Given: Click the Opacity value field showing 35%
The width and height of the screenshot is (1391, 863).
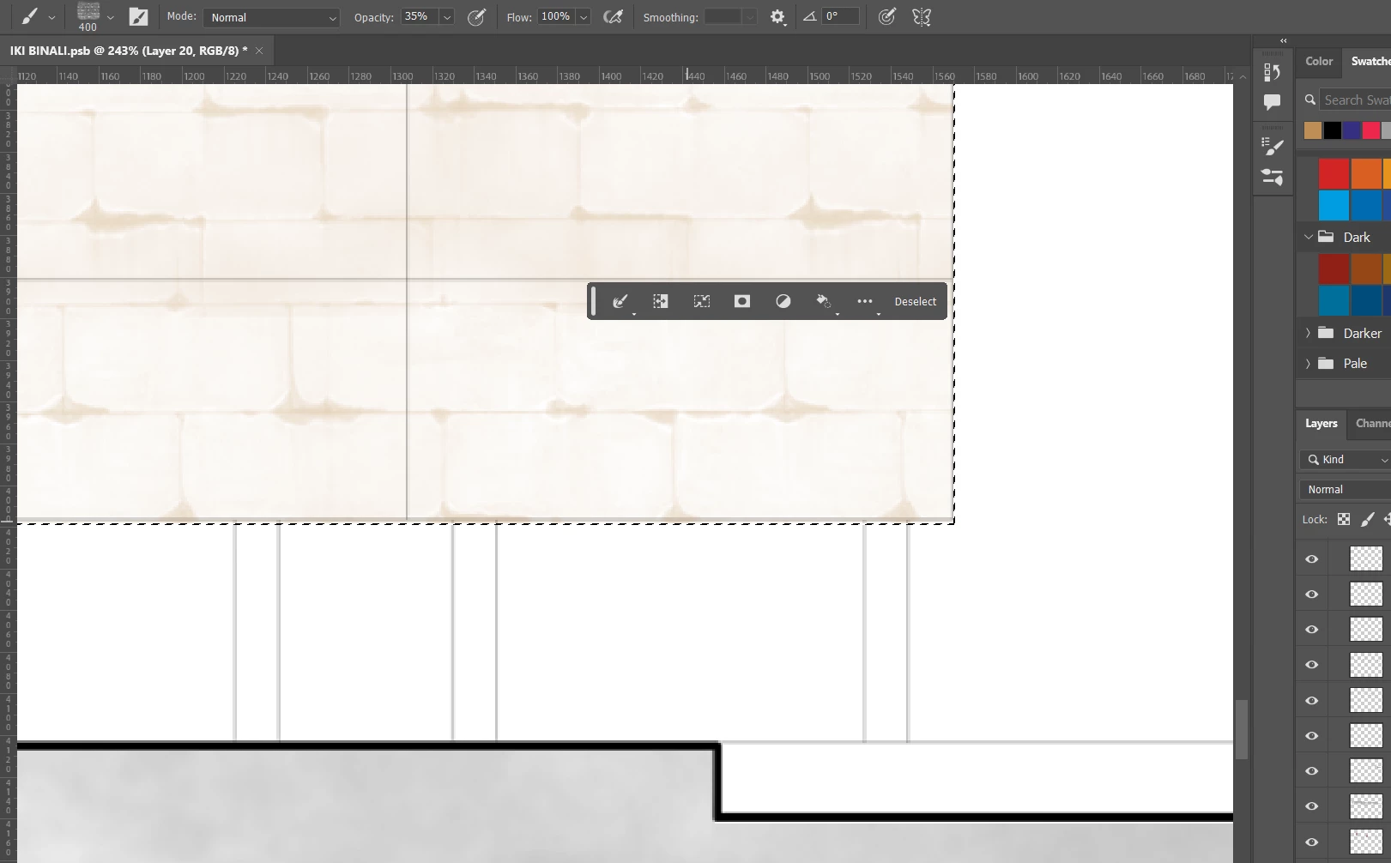Looking at the screenshot, I should (x=418, y=16).
